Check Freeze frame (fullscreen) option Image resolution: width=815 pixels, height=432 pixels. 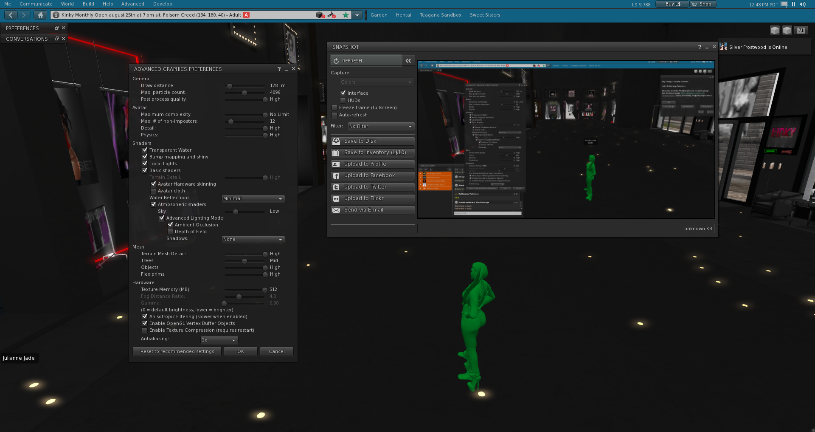[334, 108]
